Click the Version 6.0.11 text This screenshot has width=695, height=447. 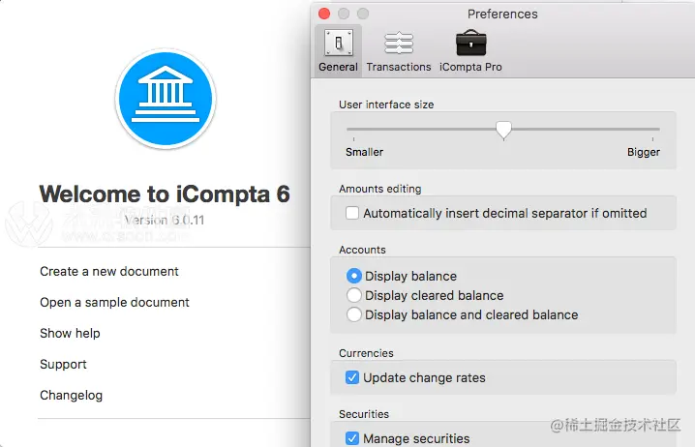click(x=165, y=221)
